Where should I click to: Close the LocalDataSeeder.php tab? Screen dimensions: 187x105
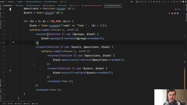tap(121, 6)
